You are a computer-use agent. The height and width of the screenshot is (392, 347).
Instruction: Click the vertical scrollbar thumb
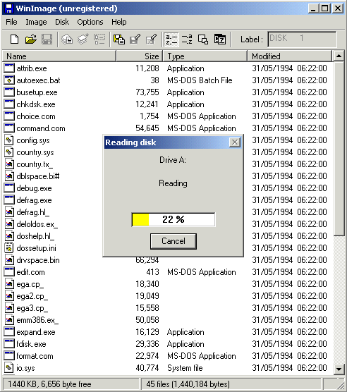tap(339, 149)
